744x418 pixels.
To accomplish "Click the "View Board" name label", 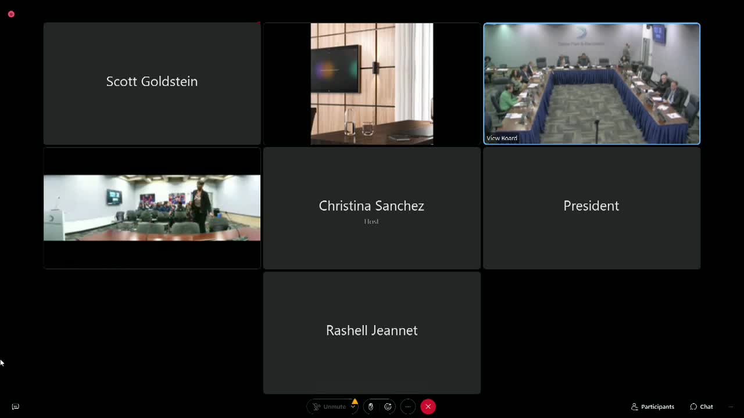I will 502,138.
